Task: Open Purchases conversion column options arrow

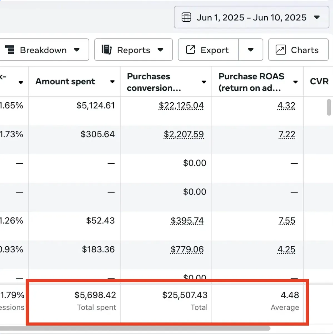Action: (204, 82)
